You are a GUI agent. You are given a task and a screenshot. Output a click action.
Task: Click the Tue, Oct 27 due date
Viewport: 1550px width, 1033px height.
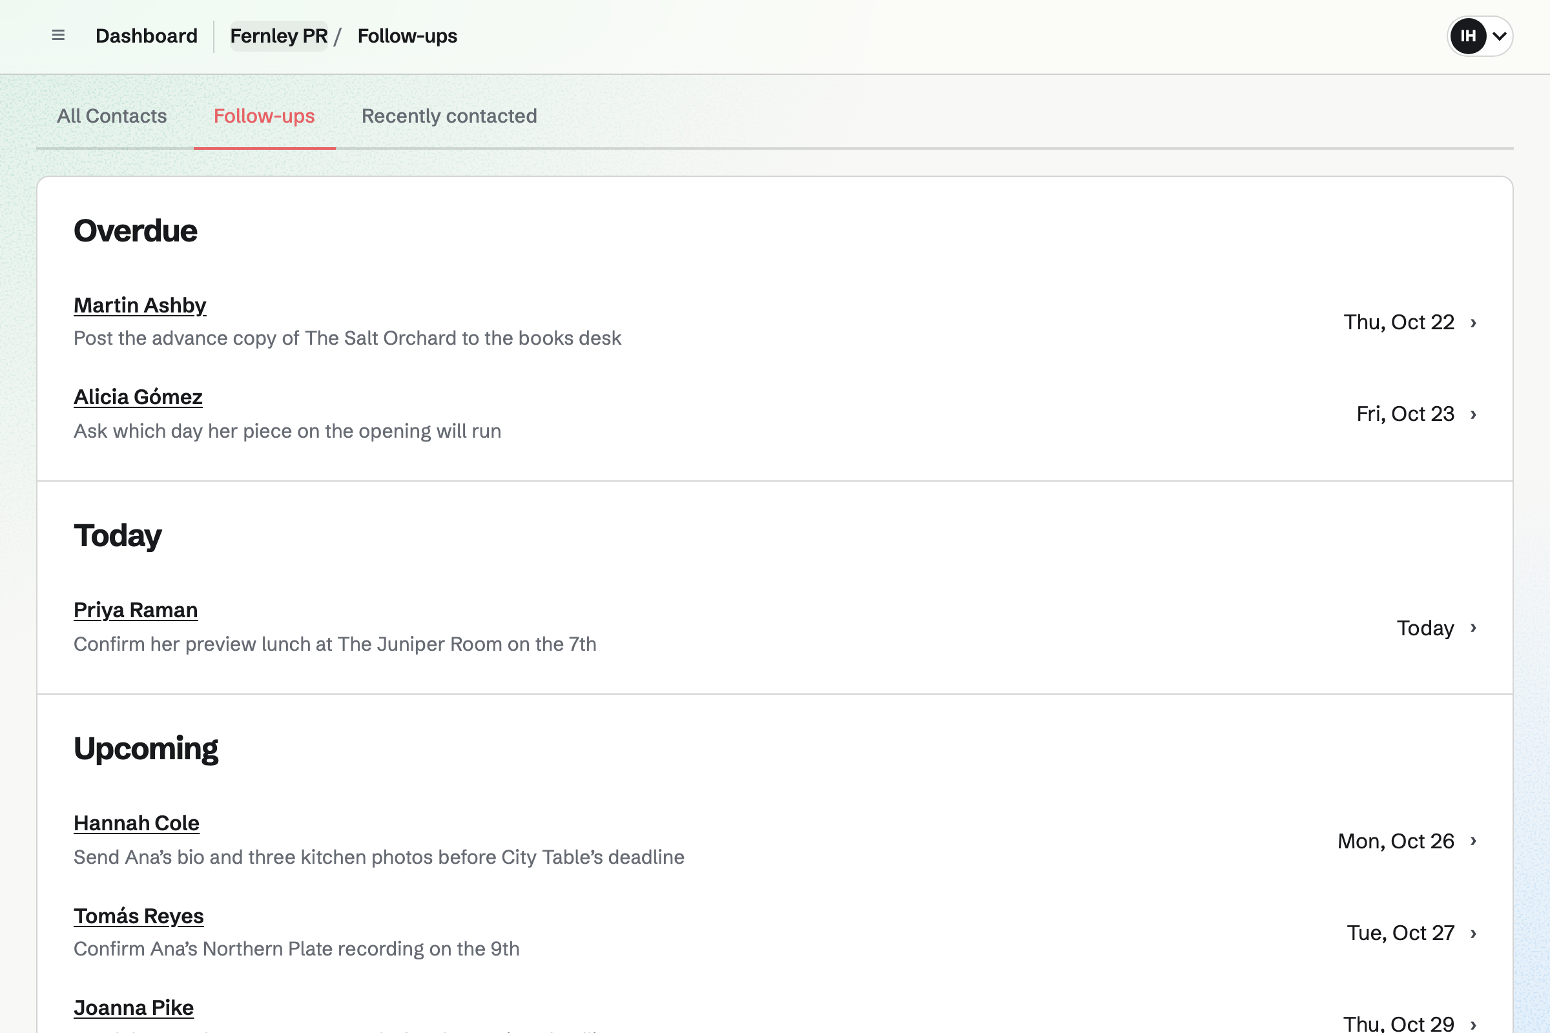pos(1400,933)
